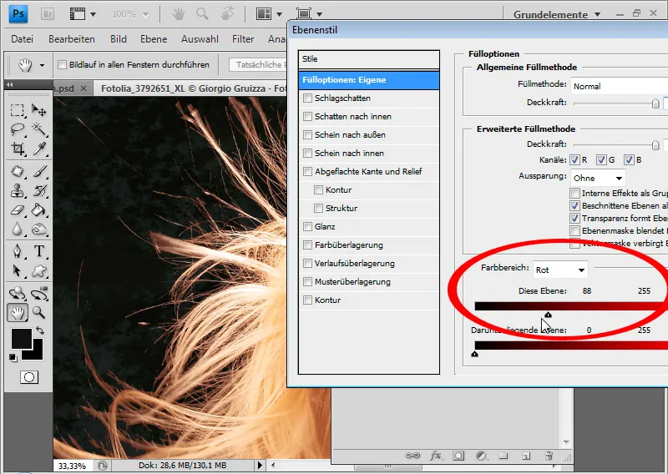Select the 3D Rotate tool

pyautogui.click(x=17, y=293)
